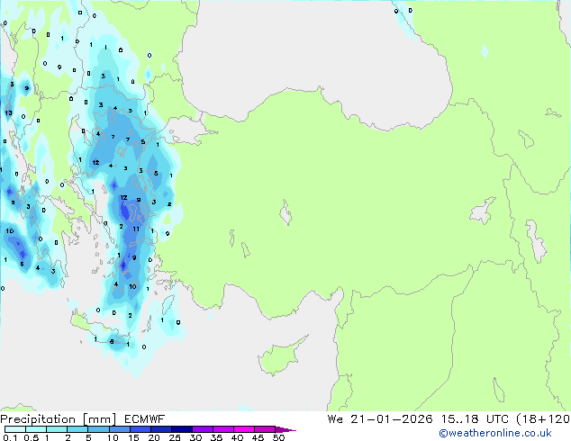
Task: Click the '11' precipitation value on the map
Action: pos(136,229)
